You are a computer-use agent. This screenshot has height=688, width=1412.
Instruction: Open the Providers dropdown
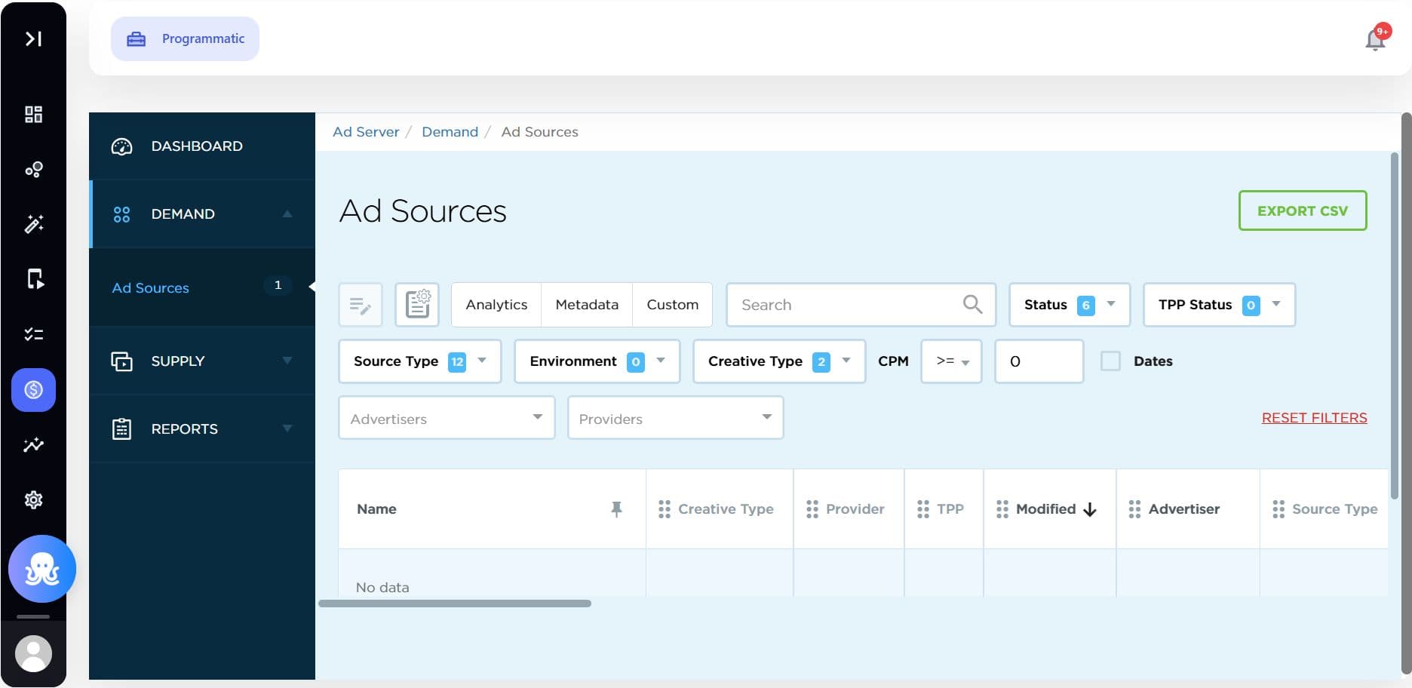pos(675,418)
